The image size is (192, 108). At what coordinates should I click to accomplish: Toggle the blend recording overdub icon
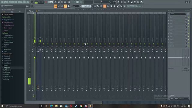(65, 2)
